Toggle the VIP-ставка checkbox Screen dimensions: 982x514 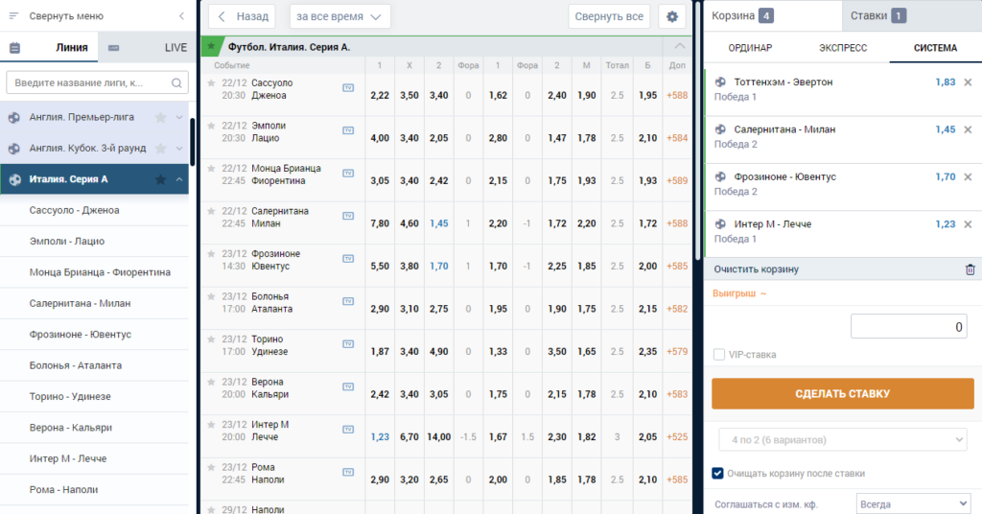tap(719, 355)
